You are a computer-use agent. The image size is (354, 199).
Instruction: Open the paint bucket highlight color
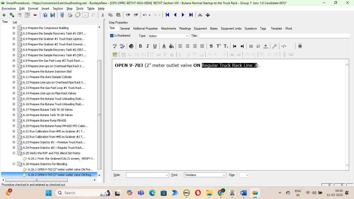pos(171,46)
